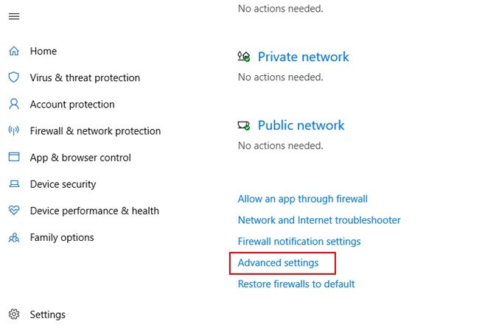Viewport: 479px width, 330px height.
Task: Open Advanced settings link
Action: click(x=278, y=263)
